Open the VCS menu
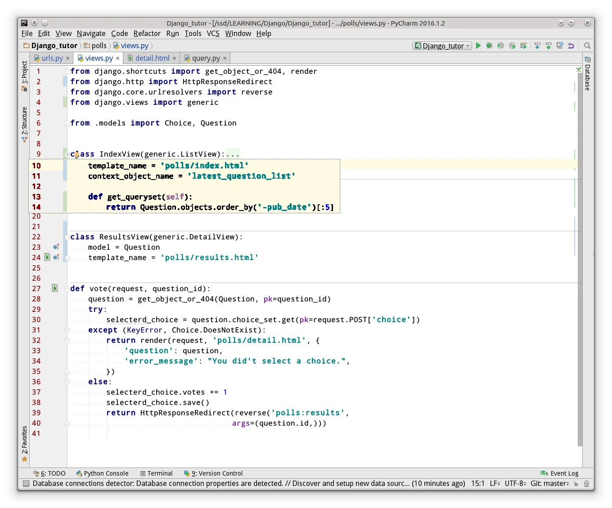 [213, 33]
